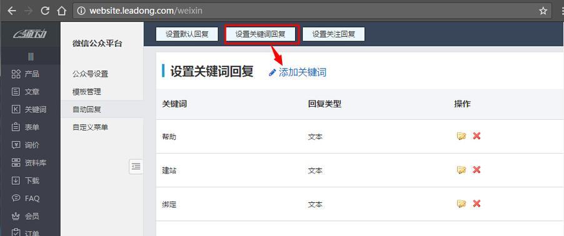Click keyword cell 绑定
The width and height of the screenshot is (564, 236).
(x=169, y=204)
